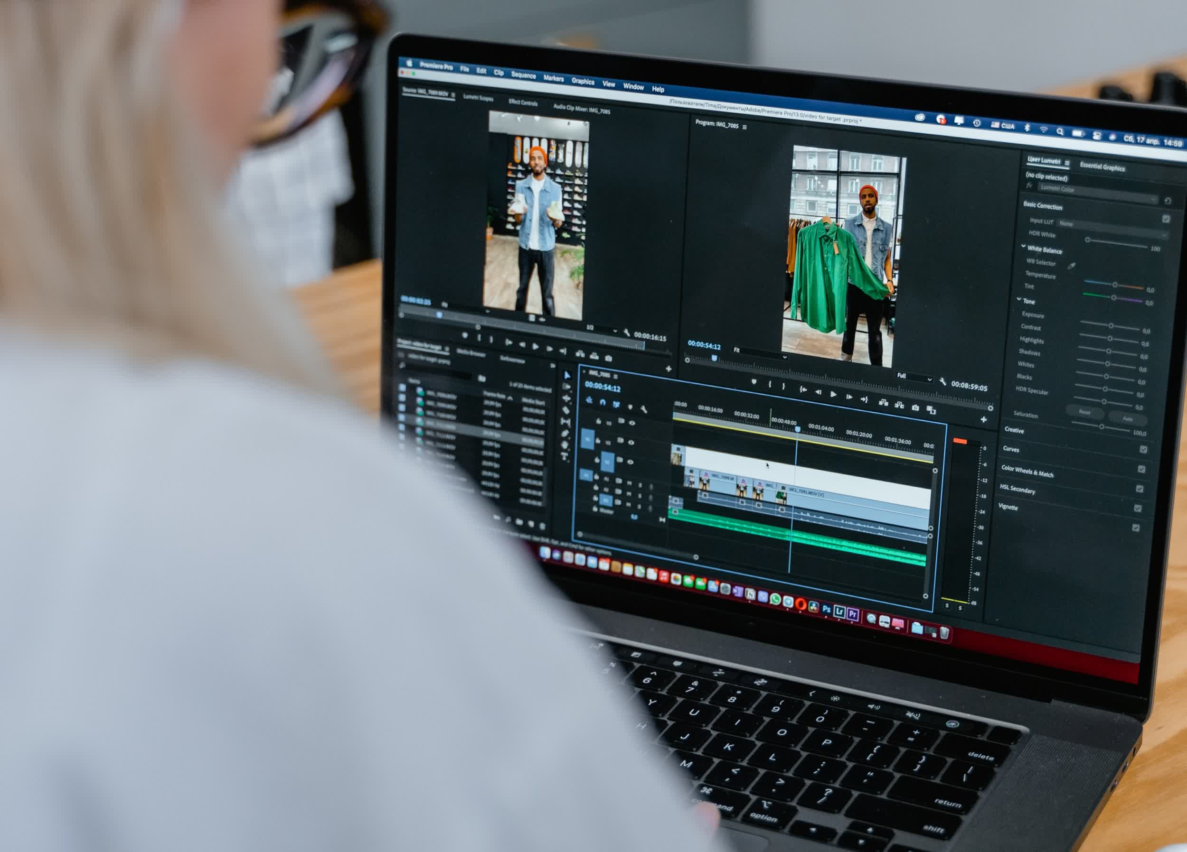Click Add Marker icon in timeline header
This screenshot has width=1187, height=852.
630,407
